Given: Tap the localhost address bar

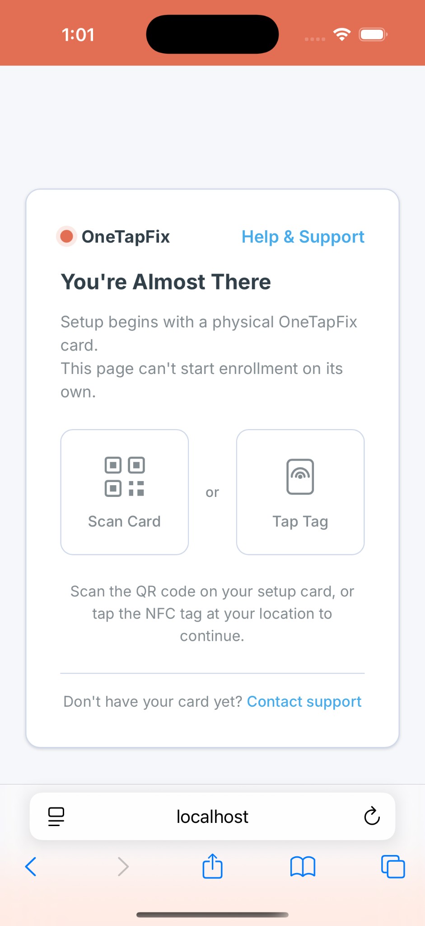Looking at the screenshot, I should 212,817.
